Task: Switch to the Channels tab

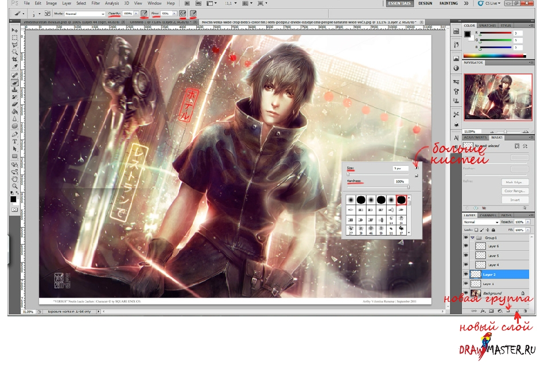Action: pos(488,215)
